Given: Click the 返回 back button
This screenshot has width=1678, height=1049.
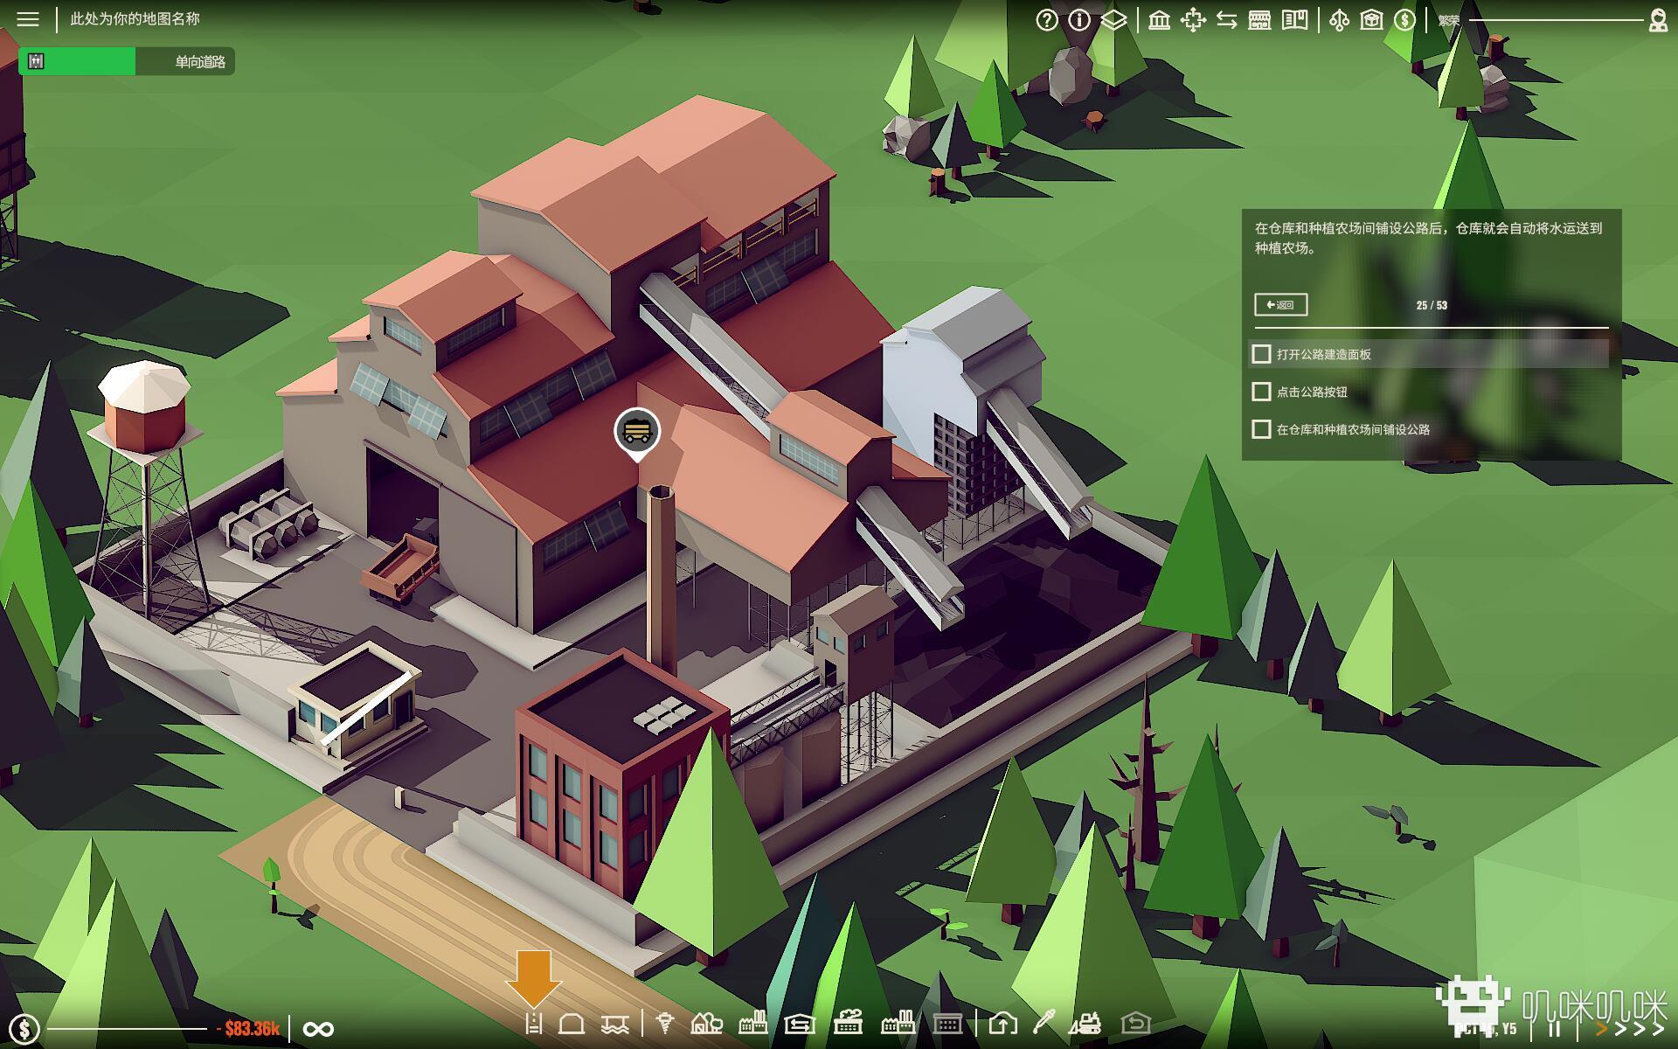Looking at the screenshot, I should (1280, 305).
